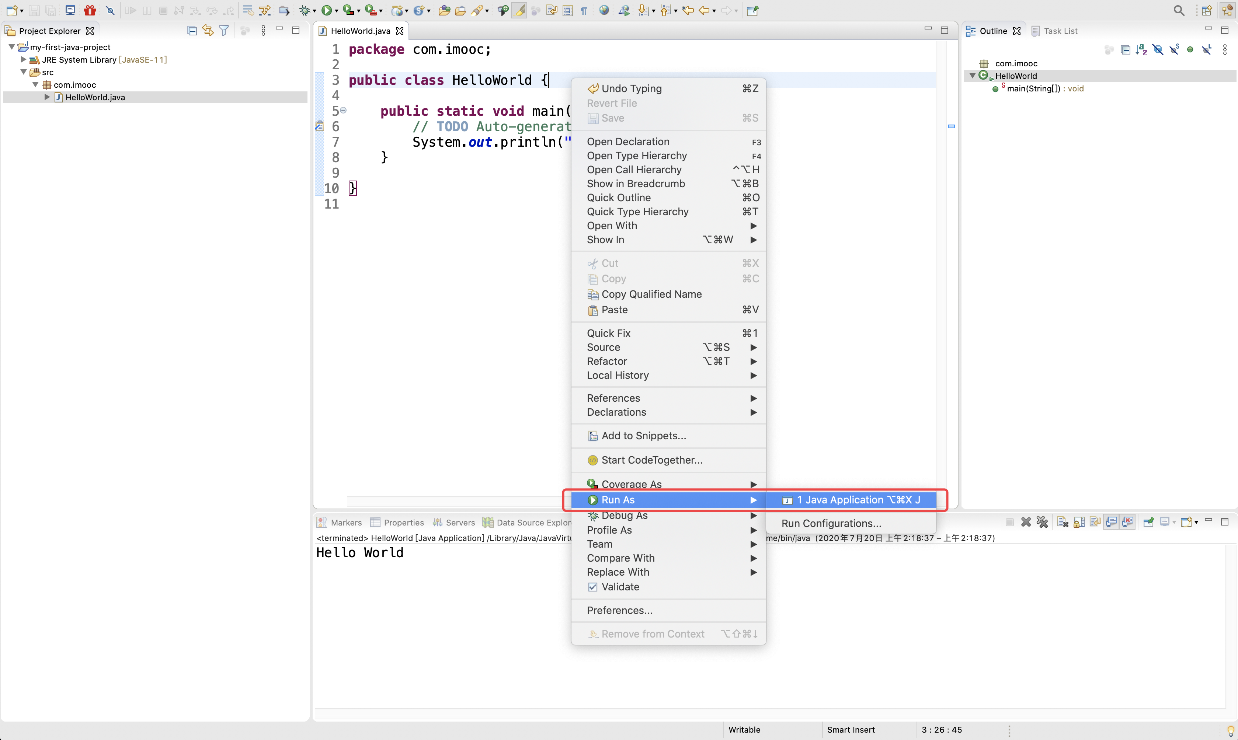The height and width of the screenshot is (740, 1238).
Task: Select Run As in context menu
Action: (668, 500)
